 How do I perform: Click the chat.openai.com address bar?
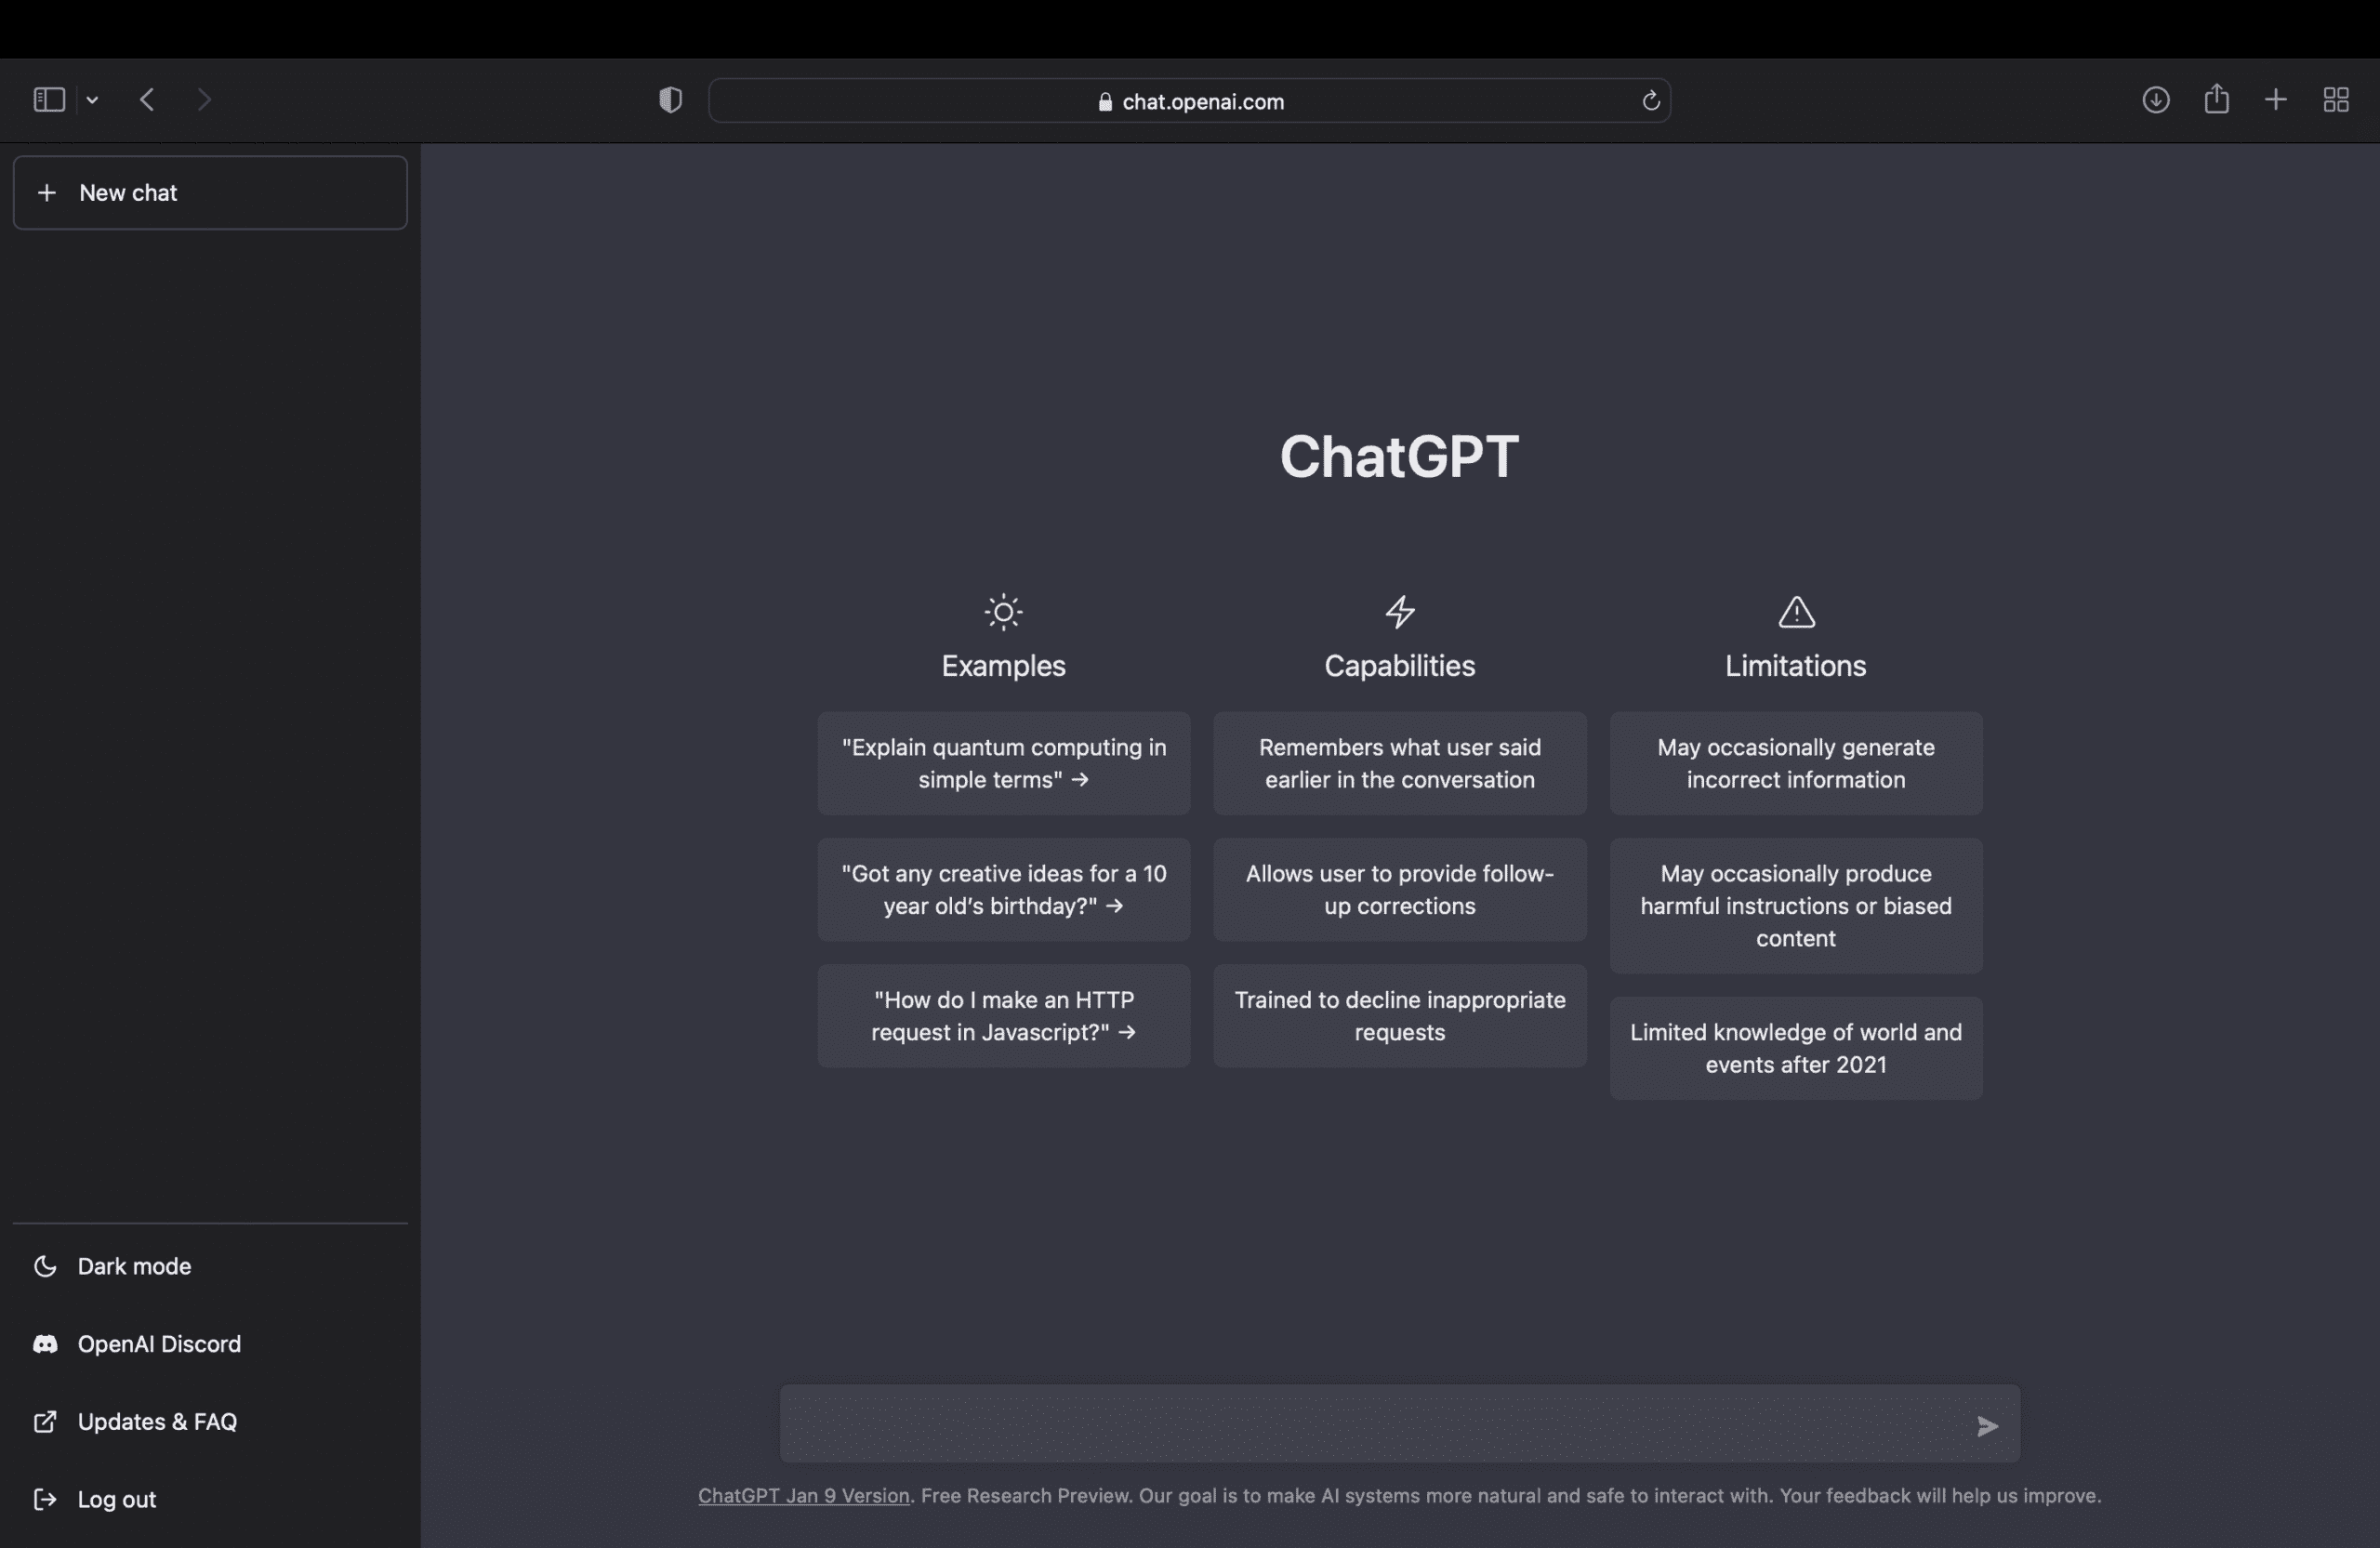[1189, 101]
